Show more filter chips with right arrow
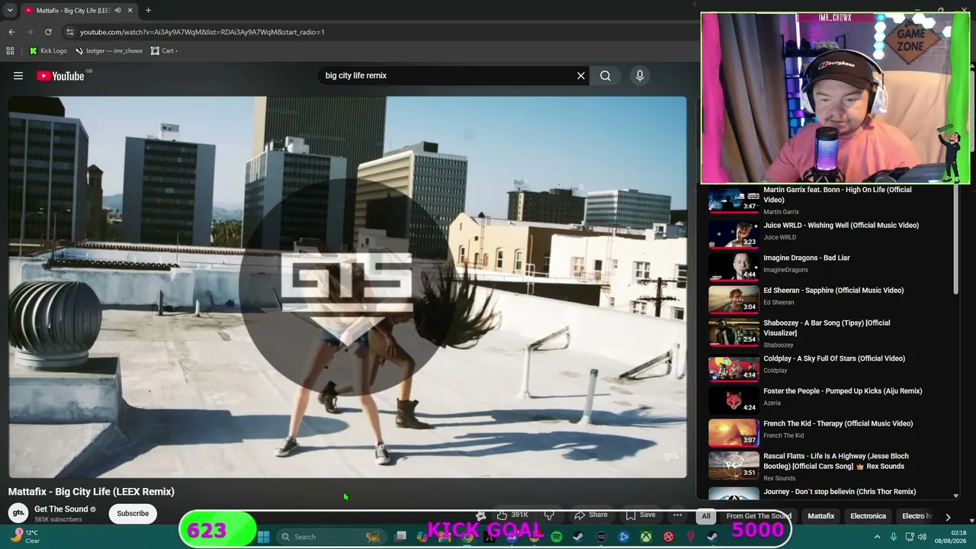The image size is (976, 549). click(948, 516)
